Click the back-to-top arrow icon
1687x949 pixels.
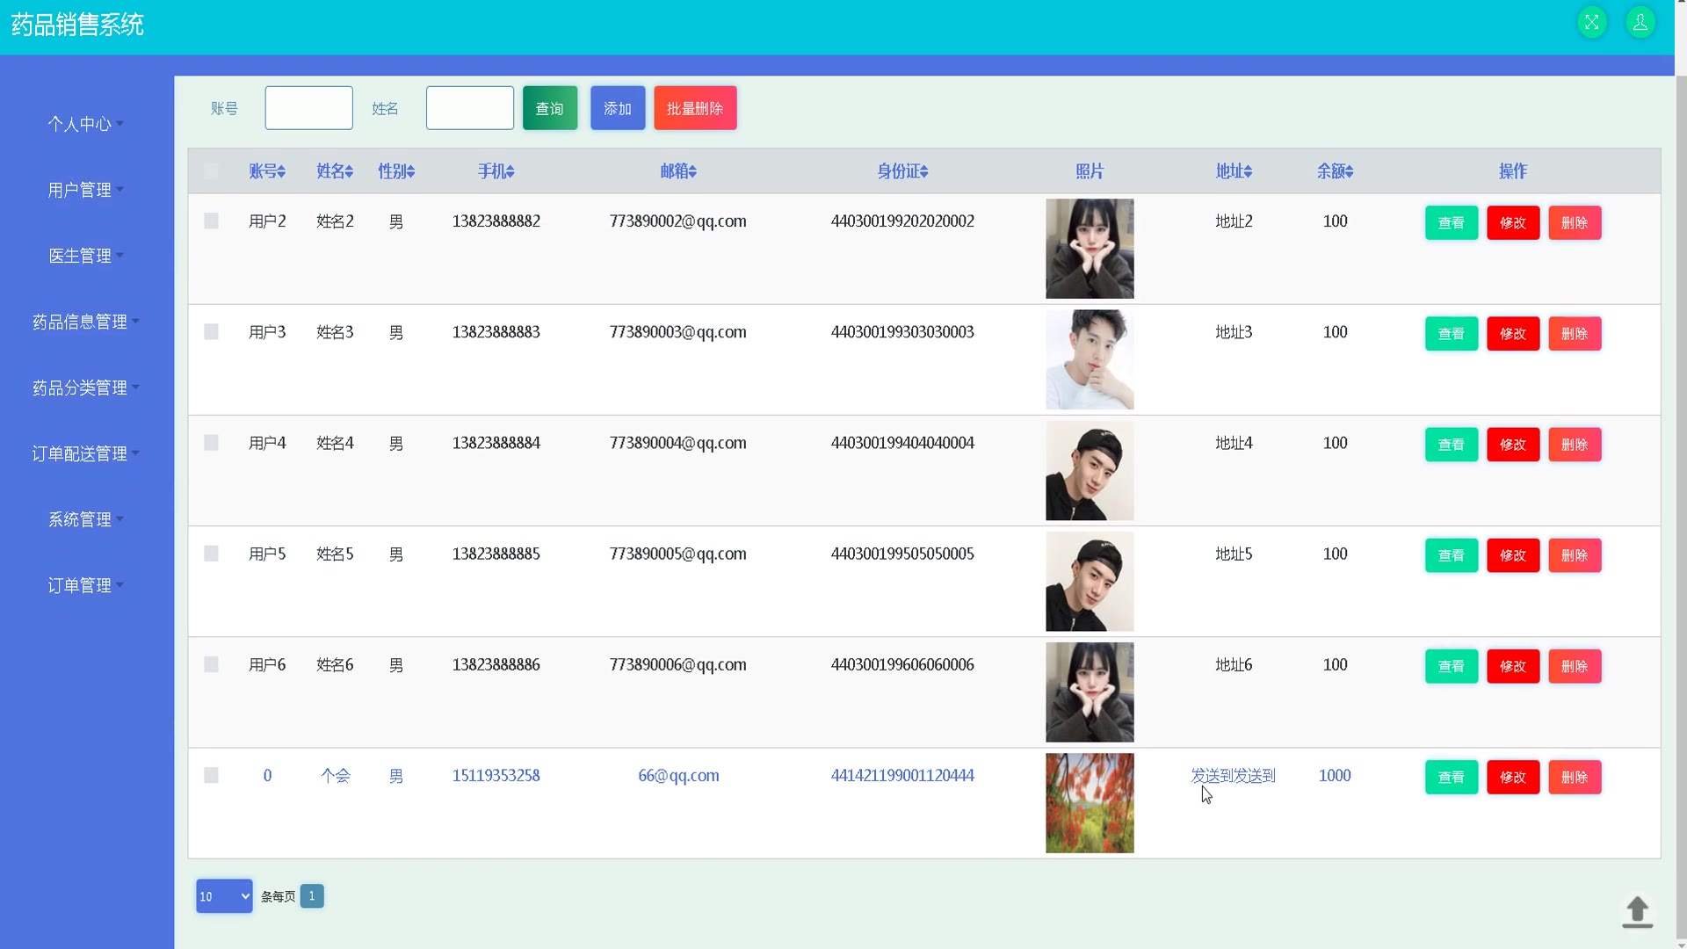click(x=1637, y=912)
